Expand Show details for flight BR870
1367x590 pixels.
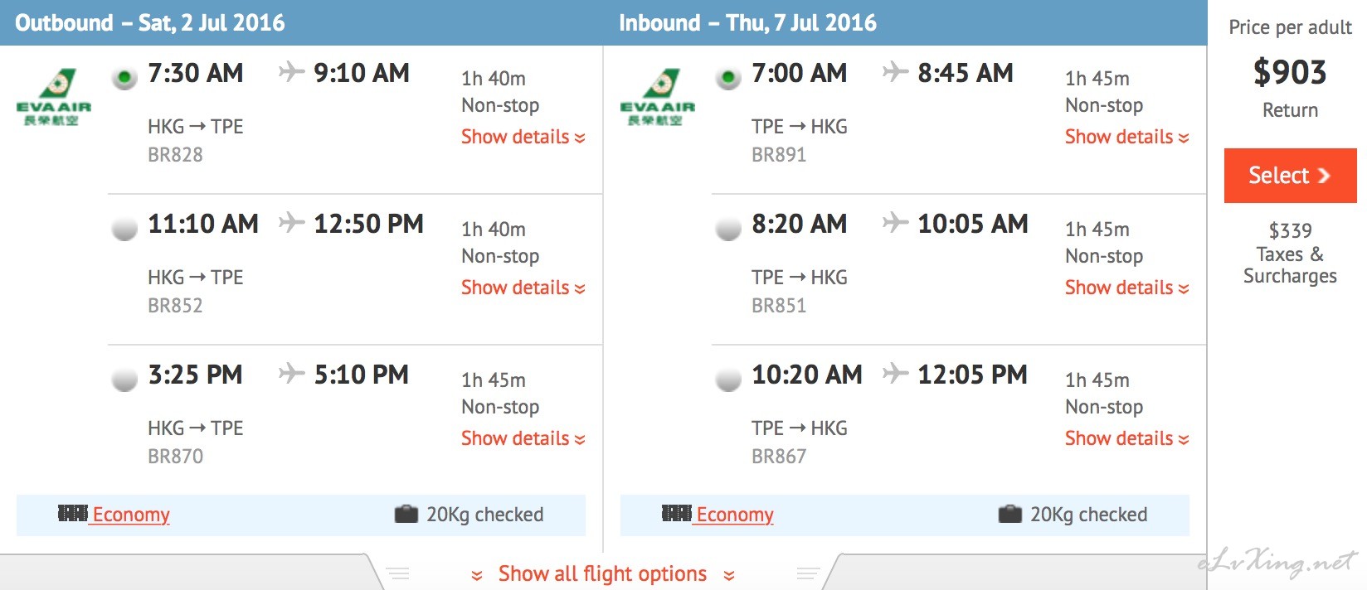click(x=523, y=438)
